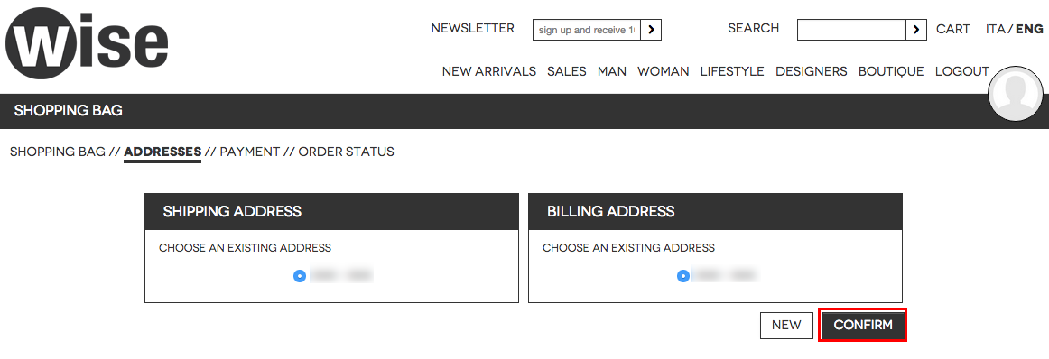The image size is (1049, 359).
Task: Open NEW ARRIVALS menu
Action: (489, 71)
